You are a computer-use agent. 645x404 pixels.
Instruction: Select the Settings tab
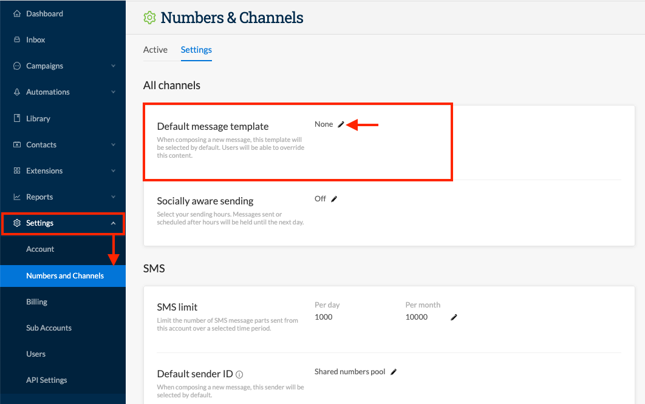coord(196,50)
